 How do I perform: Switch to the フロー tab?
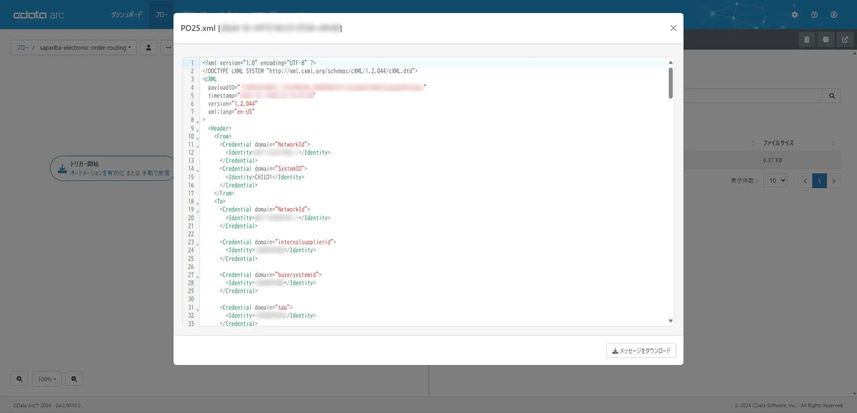[161, 15]
